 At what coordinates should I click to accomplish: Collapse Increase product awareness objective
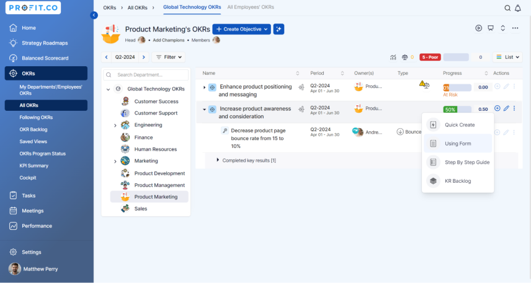204,109
